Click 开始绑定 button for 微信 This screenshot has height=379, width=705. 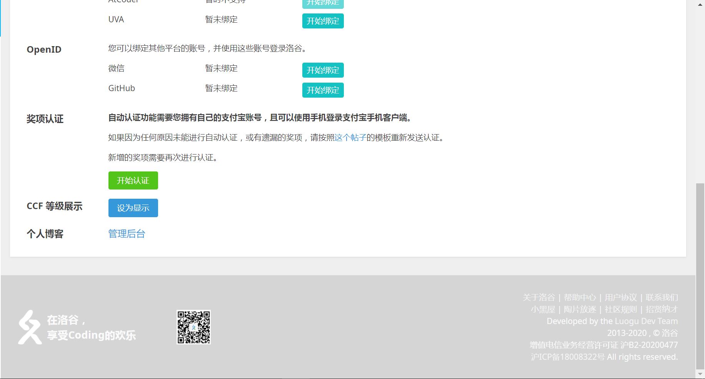click(323, 70)
